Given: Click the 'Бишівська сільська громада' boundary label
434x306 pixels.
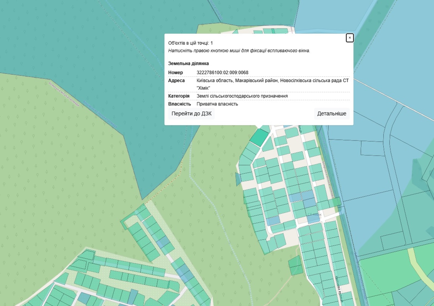Looking at the screenshot, I should tap(100, 114).
